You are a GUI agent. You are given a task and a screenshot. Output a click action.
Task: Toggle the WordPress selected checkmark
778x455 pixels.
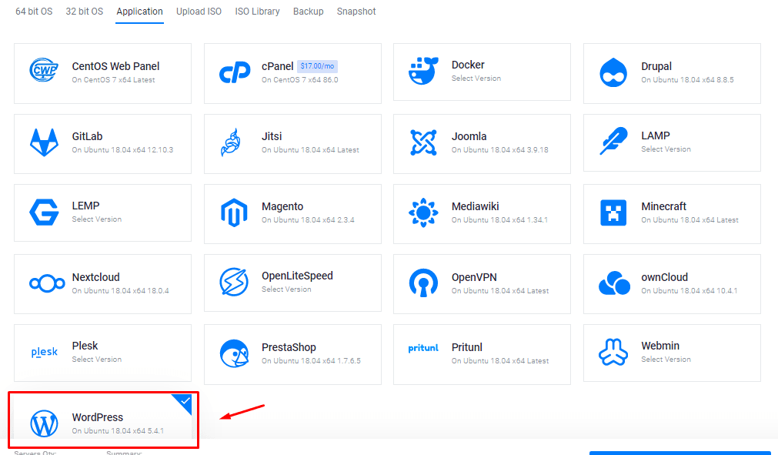(184, 401)
